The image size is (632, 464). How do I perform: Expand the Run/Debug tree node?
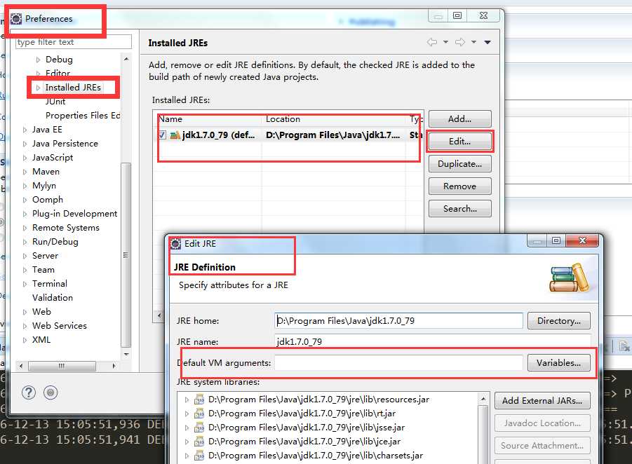[x=25, y=242]
